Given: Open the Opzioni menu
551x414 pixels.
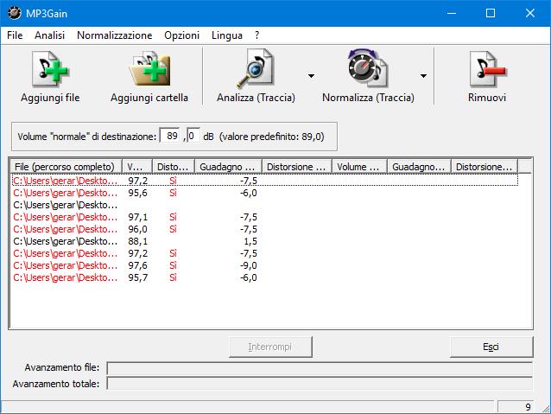Looking at the screenshot, I should [x=181, y=35].
